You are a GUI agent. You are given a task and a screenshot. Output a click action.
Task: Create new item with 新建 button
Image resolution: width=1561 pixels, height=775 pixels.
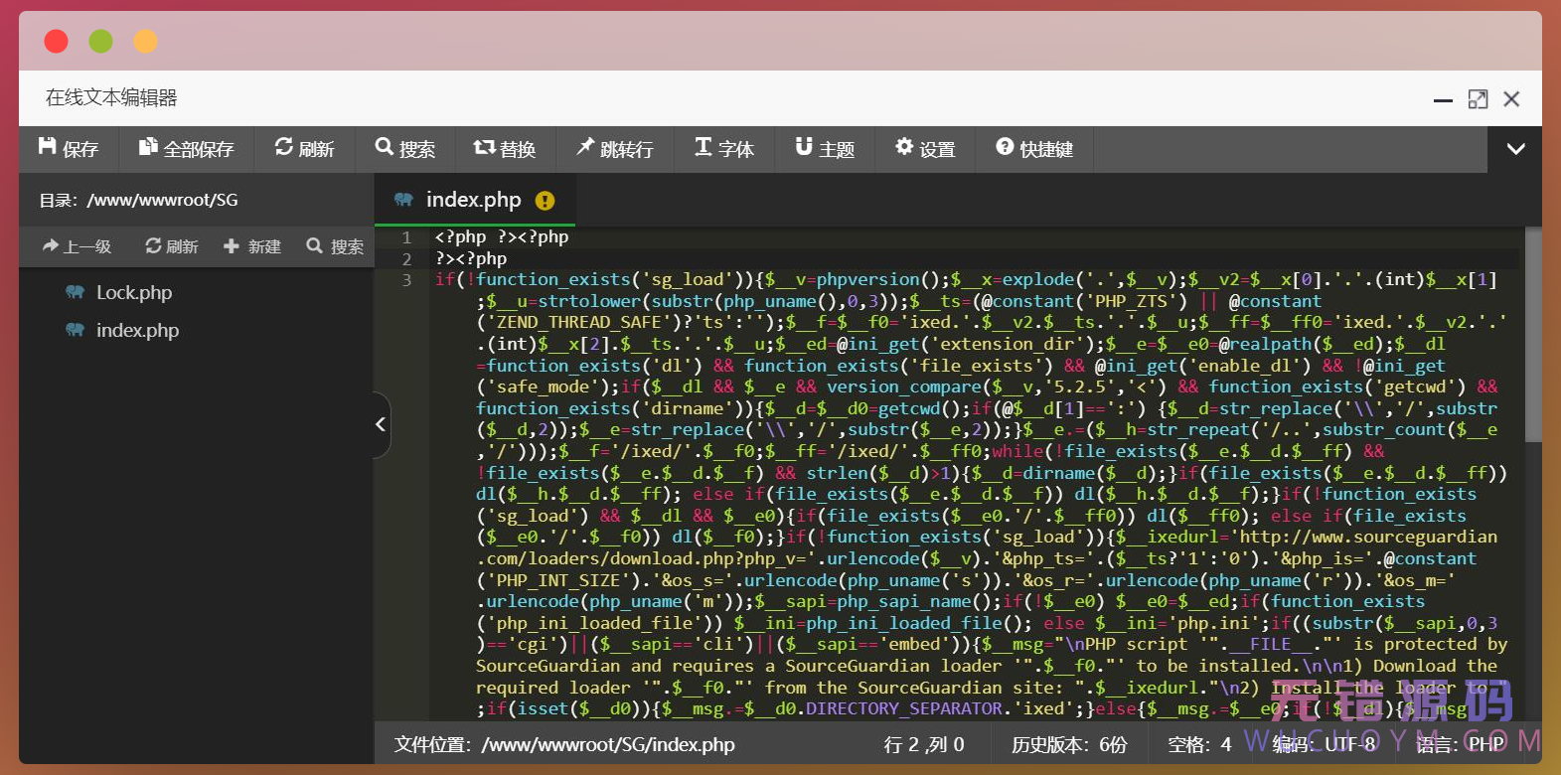pos(252,246)
